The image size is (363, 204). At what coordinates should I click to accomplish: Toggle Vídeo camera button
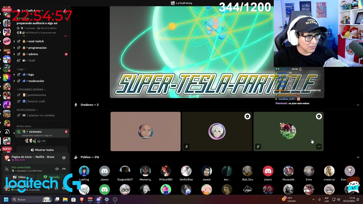19,177
